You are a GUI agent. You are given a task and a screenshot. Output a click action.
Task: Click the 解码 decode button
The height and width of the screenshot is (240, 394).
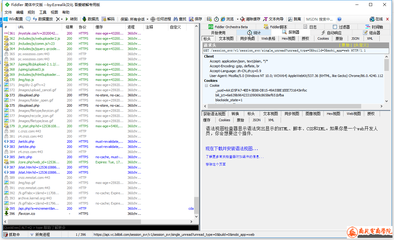coord(108,19)
